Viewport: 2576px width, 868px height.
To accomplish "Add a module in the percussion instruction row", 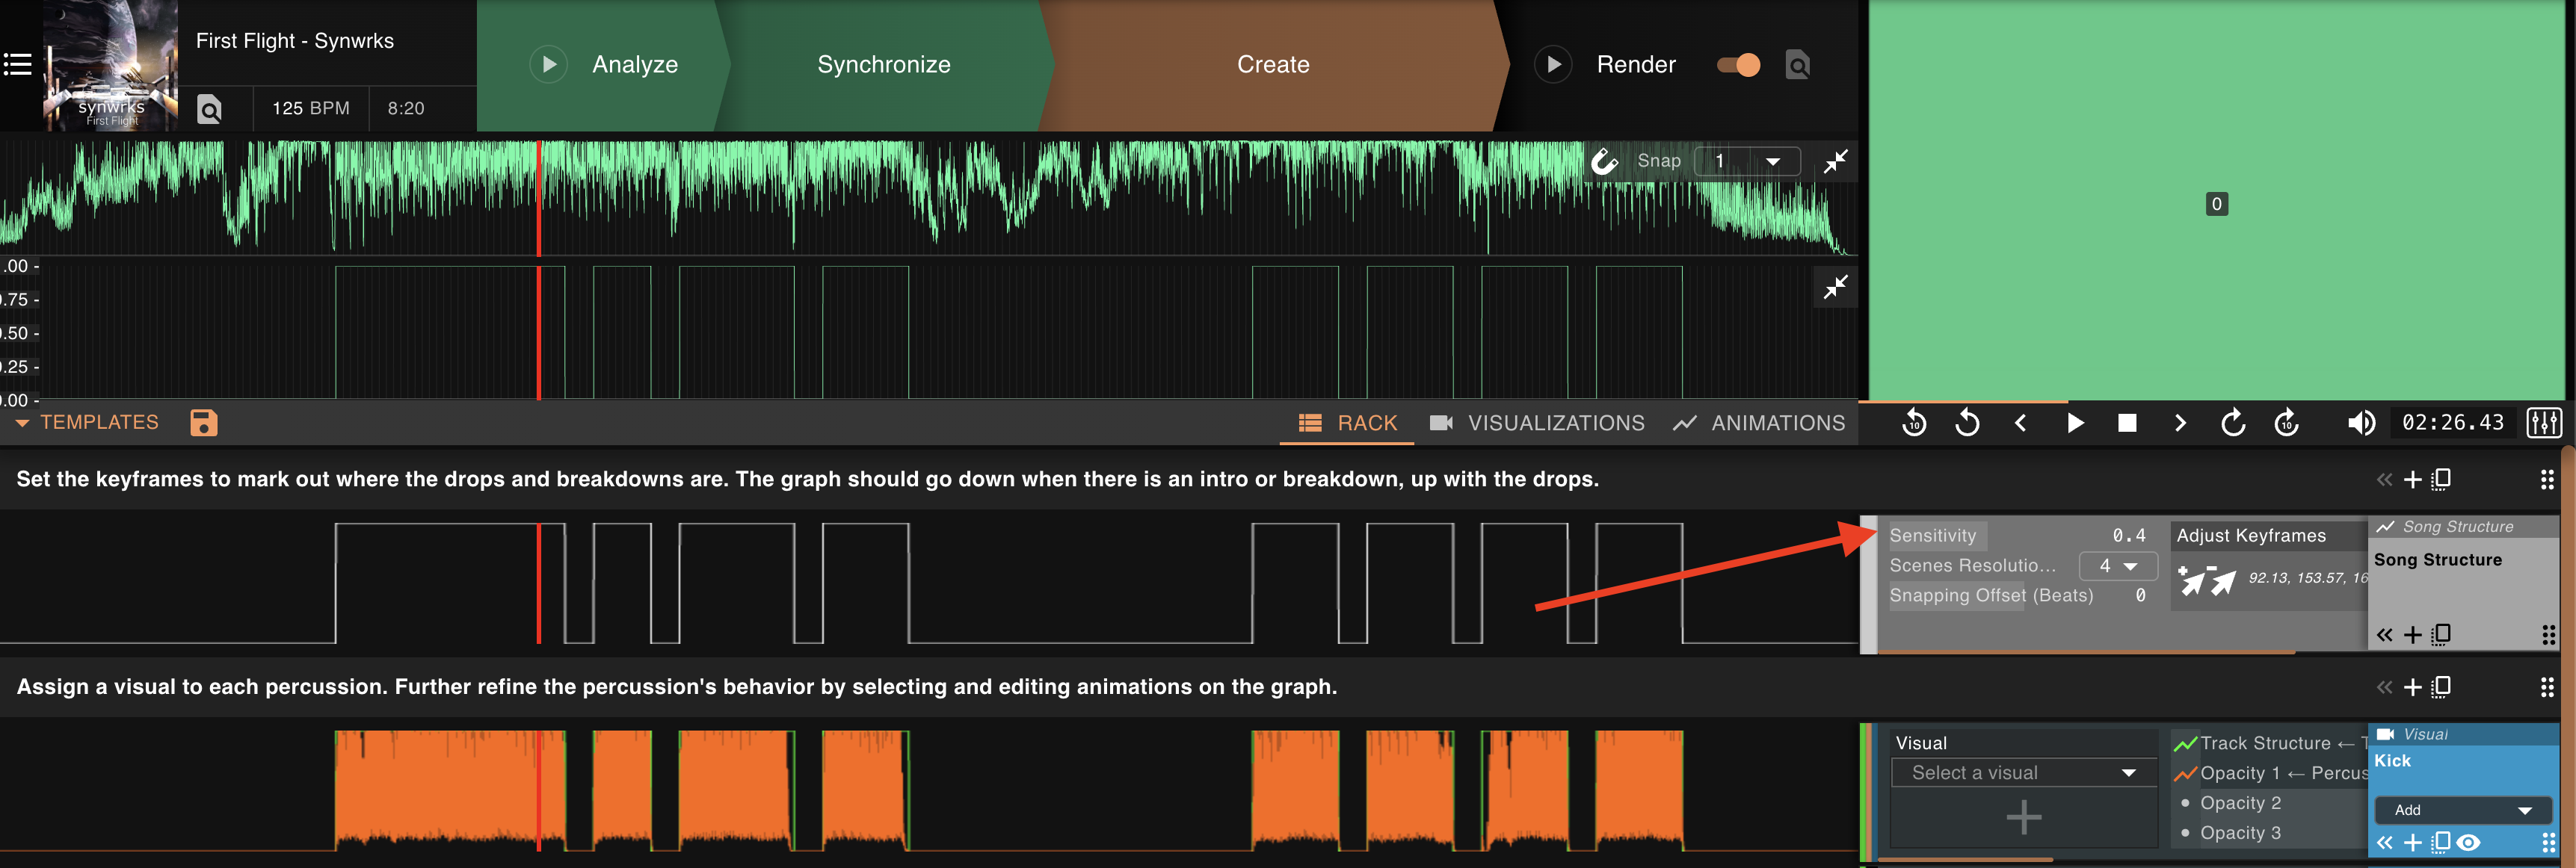I will (2412, 688).
